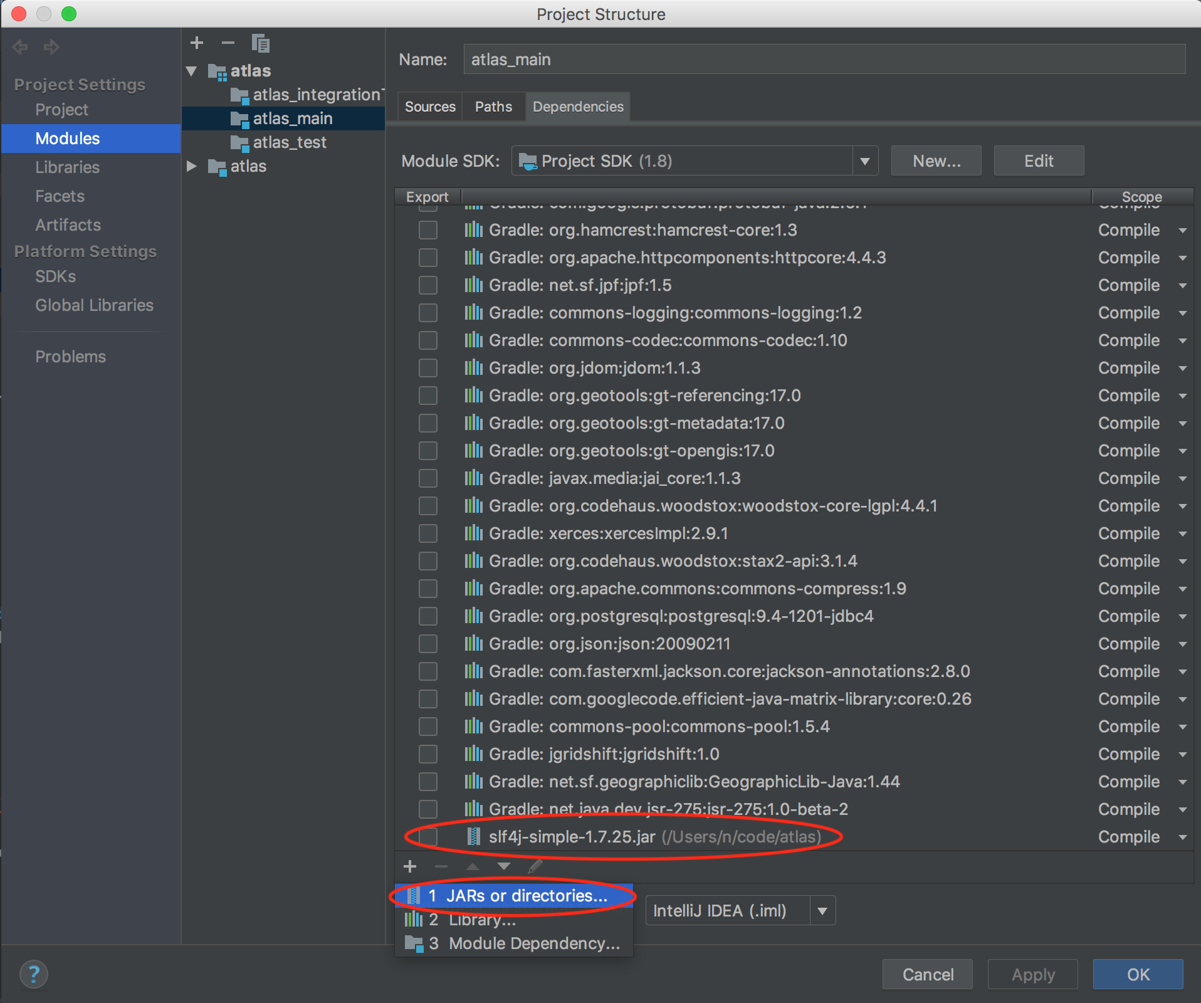Click the forward navigation arrow
The image size is (1201, 1003).
[x=51, y=47]
